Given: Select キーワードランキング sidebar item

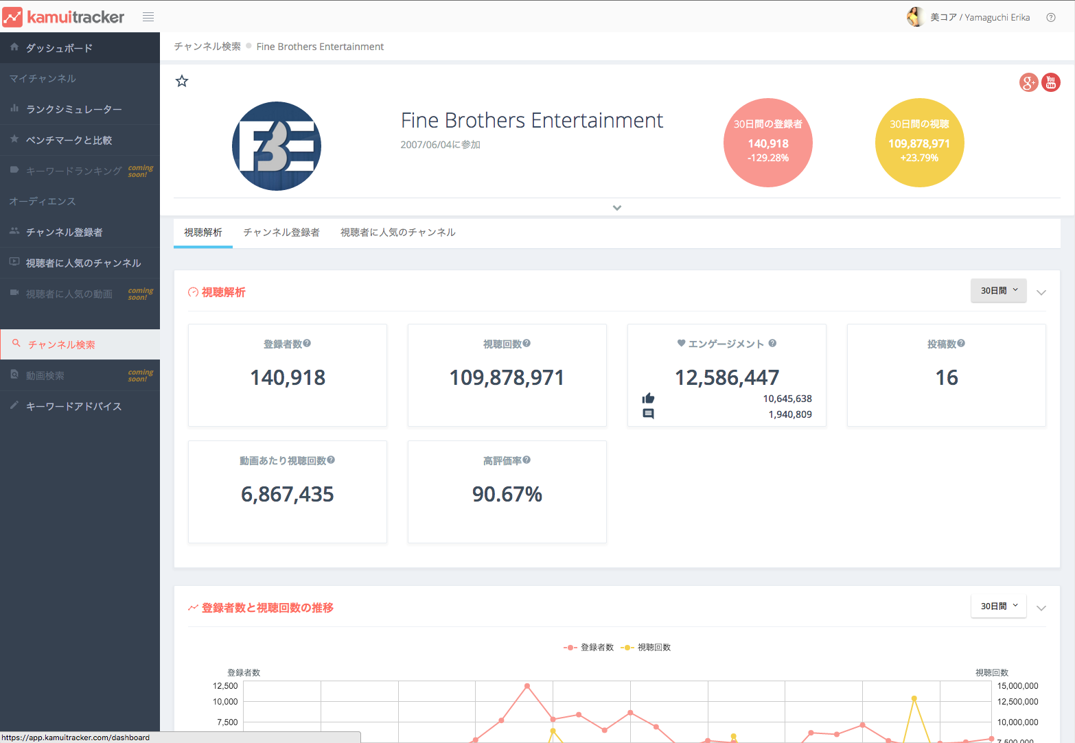Looking at the screenshot, I should [x=80, y=171].
